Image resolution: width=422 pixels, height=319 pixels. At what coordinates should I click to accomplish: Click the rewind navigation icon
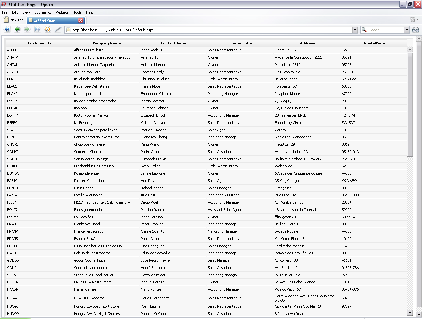7,30
